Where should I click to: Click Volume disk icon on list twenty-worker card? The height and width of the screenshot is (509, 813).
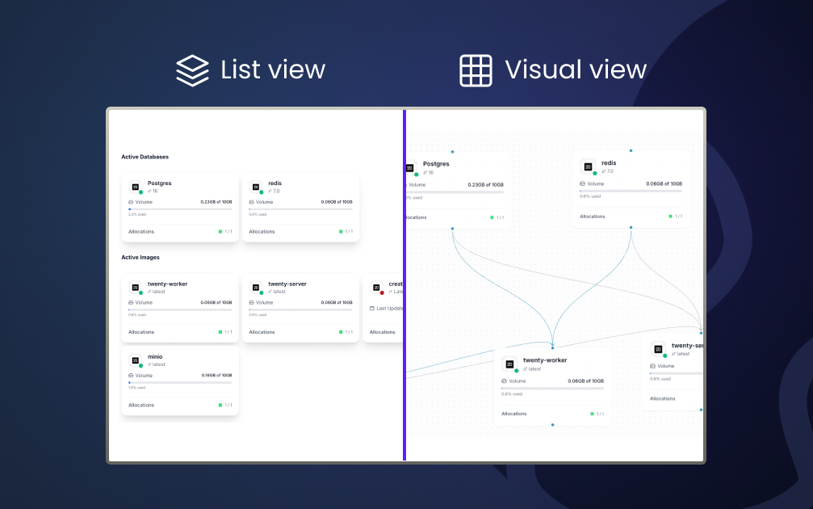tap(131, 302)
